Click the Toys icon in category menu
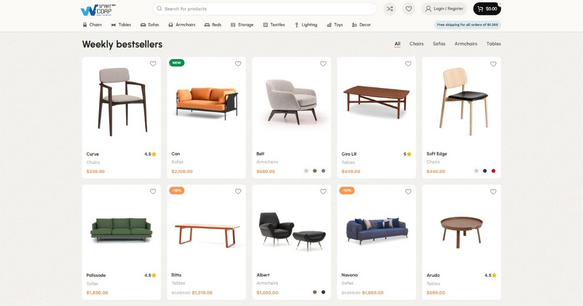Viewport: 583px width, 306px height. click(329, 25)
